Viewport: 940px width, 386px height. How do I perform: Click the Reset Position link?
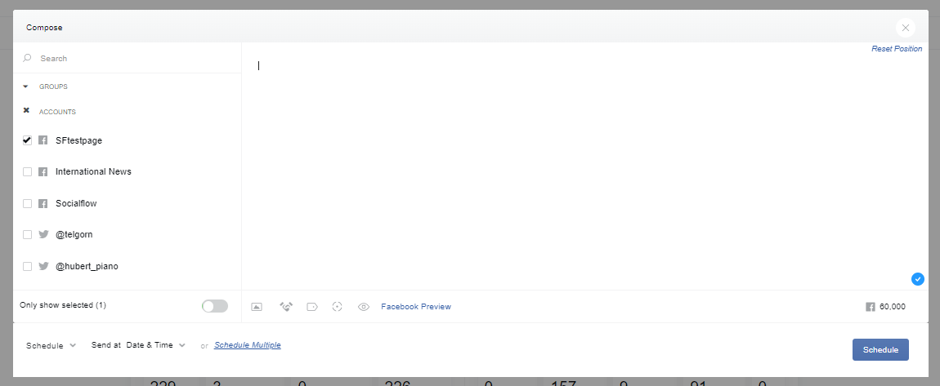click(897, 48)
